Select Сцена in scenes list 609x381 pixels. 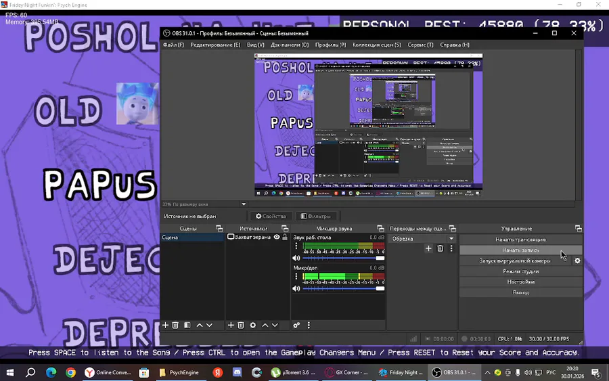pos(192,238)
